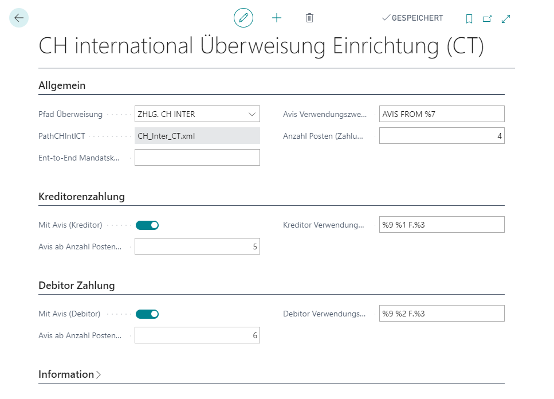Navigate back with the arrow icon
The image size is (554, 399).
coord(18,18)
